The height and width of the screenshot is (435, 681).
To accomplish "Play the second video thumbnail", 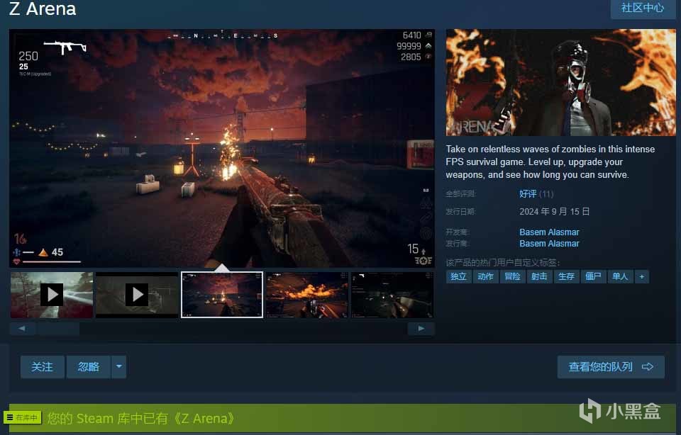I will 137,295.
